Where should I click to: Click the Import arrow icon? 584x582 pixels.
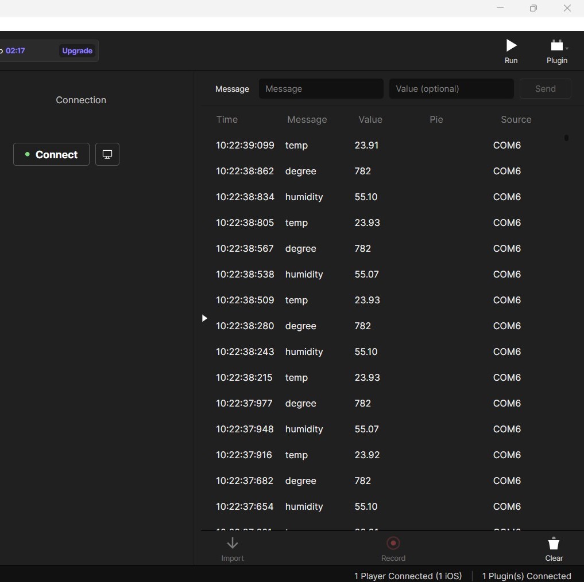coord(233,544)
